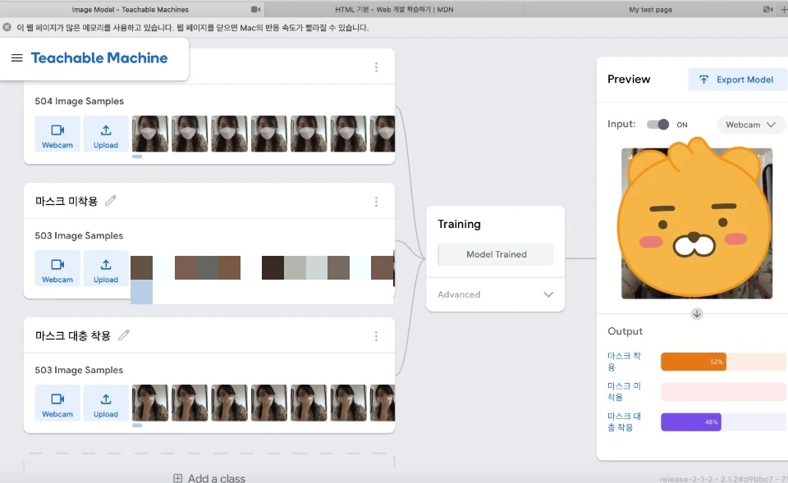Click the Teachable Machine logo text
The image size is (788, 483).
point(99,57)
